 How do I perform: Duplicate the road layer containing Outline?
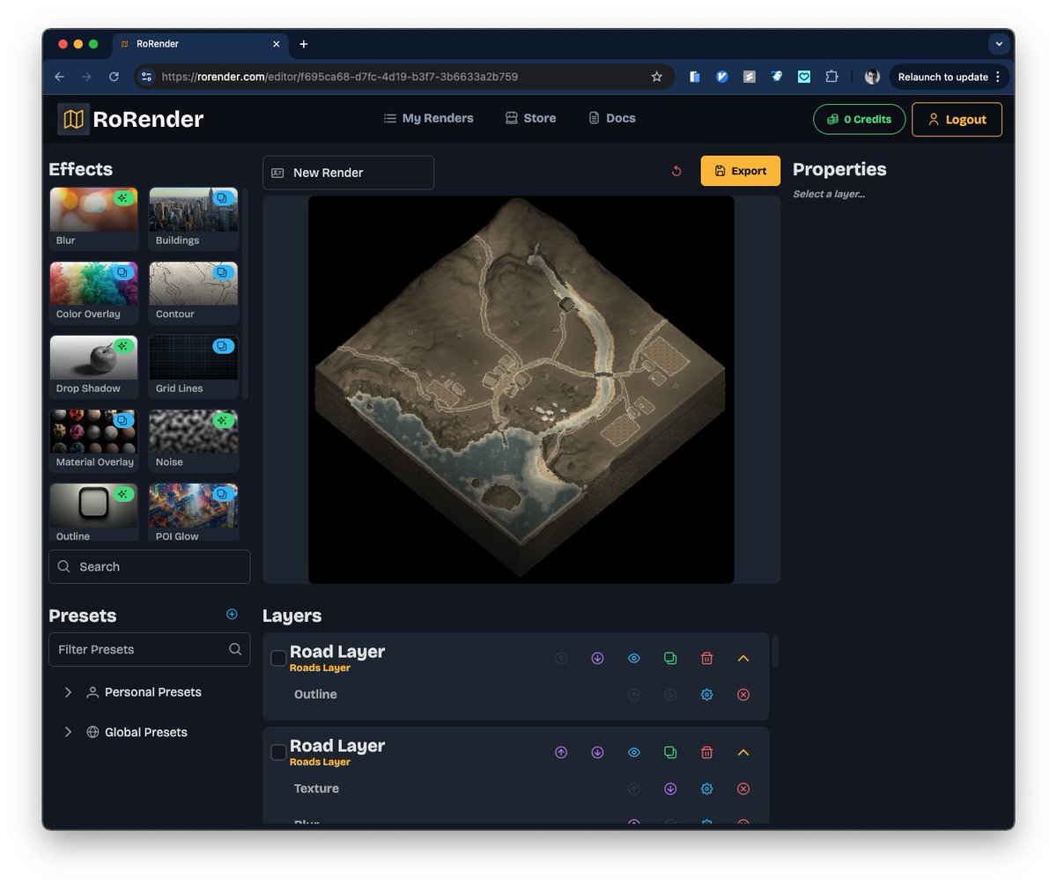(670, 659)
